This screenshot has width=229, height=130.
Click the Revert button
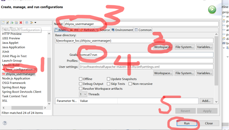(185, 111)
